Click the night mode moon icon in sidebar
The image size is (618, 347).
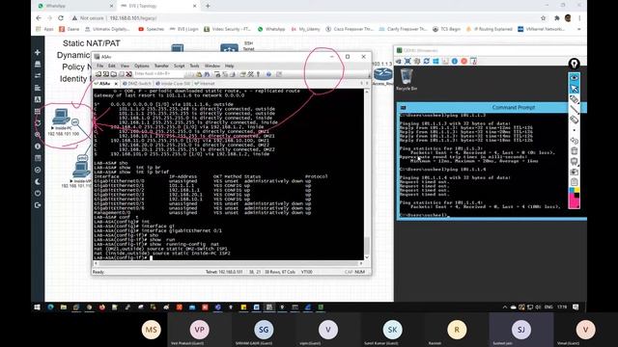coord(38,182)
